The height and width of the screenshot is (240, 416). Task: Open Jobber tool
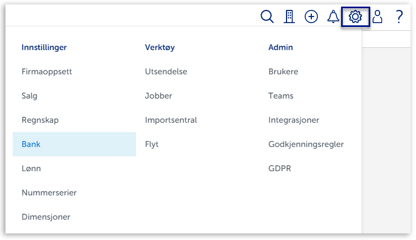pos(159,96)
